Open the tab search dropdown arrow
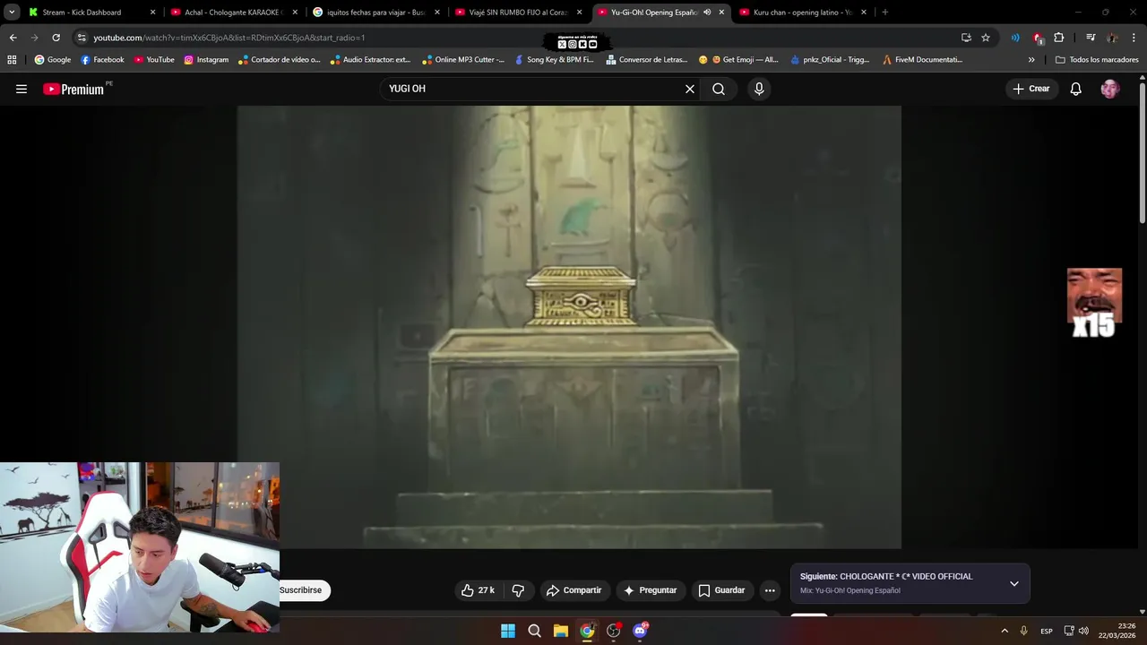Viewport: 1147px width, 645px height. click(x=12, y=13)
